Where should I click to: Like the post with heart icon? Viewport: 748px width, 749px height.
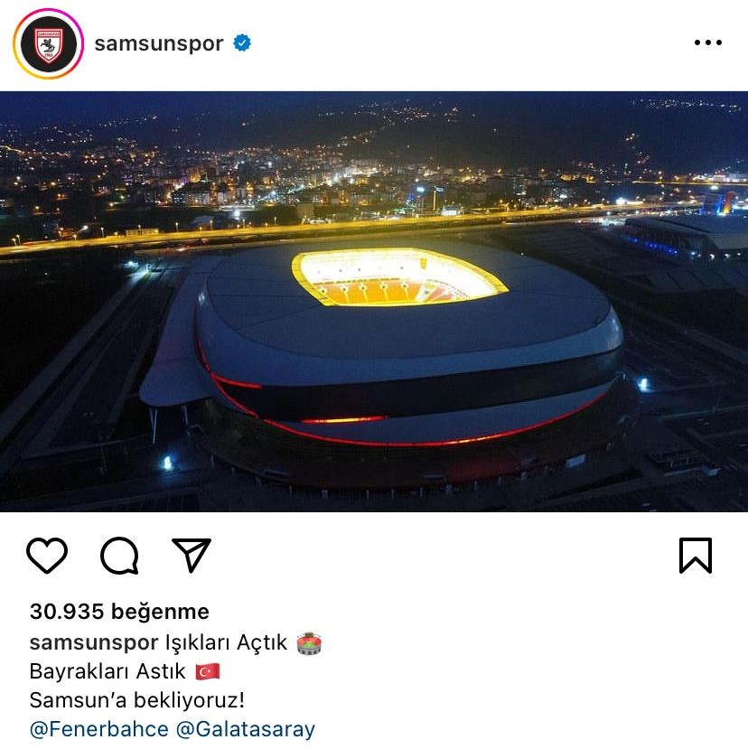tap(47, 555)
